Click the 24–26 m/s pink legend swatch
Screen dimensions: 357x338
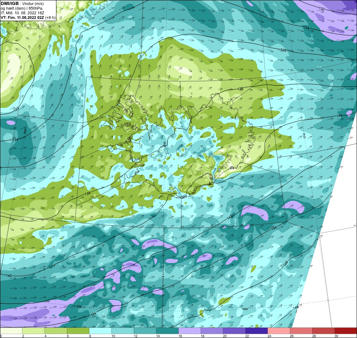(279, 331)
